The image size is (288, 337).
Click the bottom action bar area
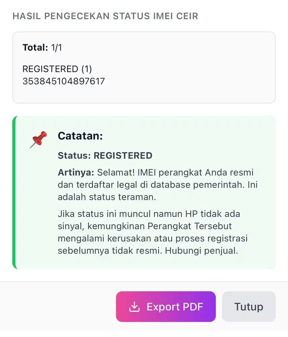(144, 307)
